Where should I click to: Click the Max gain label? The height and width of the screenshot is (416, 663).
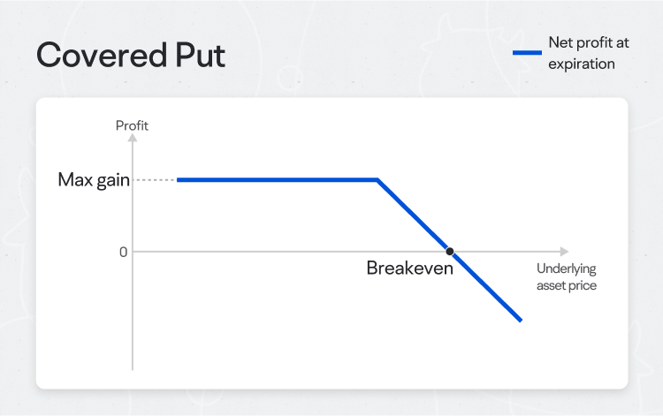coord(94,180)
